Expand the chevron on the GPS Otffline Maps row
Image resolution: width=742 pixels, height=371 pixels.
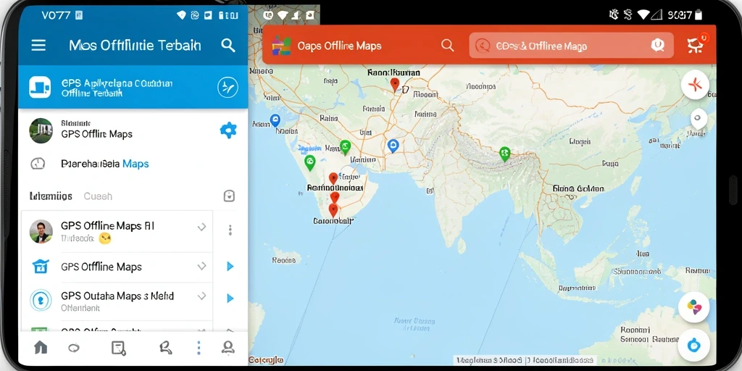tap(201, 266)
